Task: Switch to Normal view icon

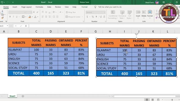Action: 147,100
